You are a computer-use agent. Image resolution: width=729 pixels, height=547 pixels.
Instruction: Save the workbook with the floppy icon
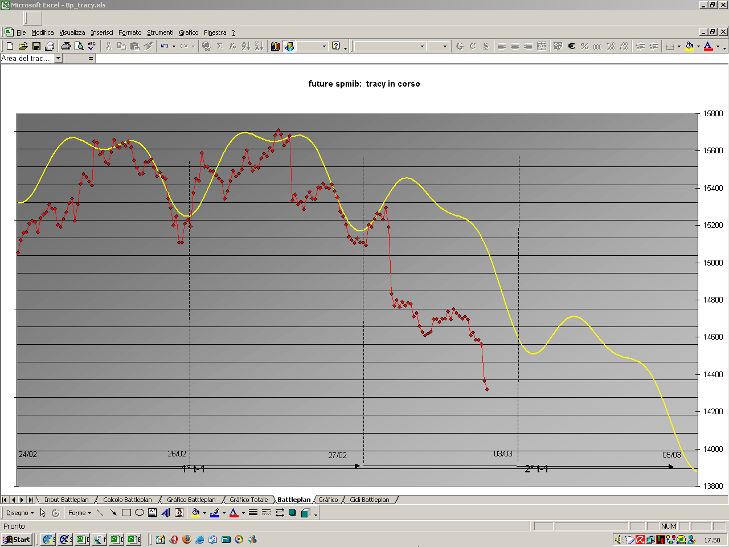36,46
